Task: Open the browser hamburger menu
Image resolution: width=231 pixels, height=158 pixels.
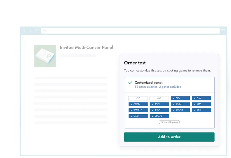Action: point(223,31)
